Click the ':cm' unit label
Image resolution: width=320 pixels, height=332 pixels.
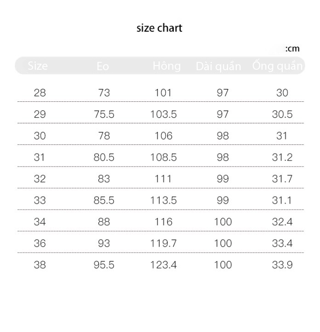pyautogui.click(x=292, y=49)
